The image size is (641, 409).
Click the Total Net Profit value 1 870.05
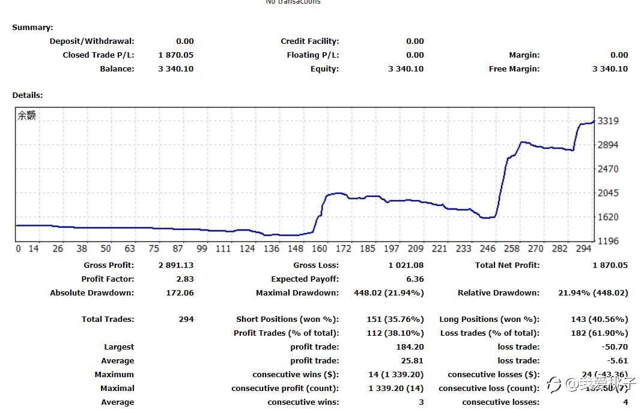click(x=610, y=265)
